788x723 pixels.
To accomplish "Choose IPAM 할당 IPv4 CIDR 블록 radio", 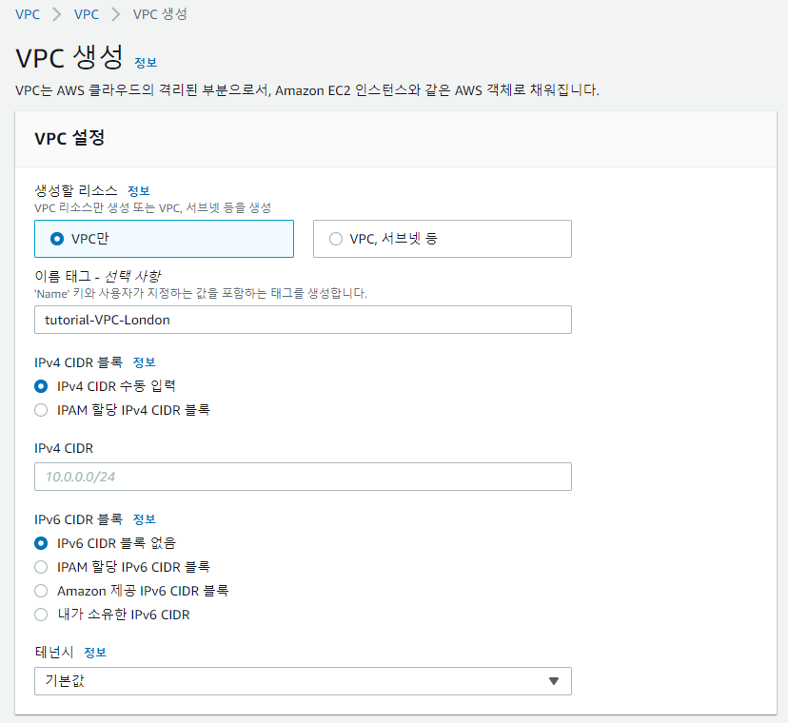I will 41,410.
